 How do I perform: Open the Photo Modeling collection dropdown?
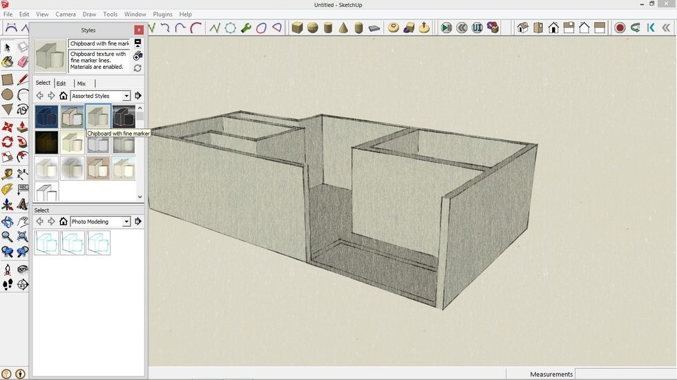(126, 222)
